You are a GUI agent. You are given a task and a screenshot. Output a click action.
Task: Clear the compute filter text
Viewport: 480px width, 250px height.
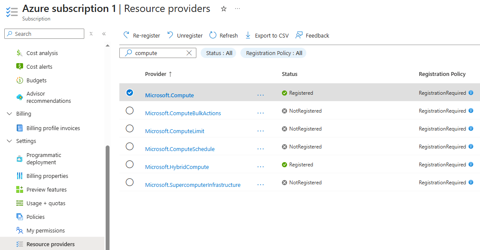(x=189, y=53)
